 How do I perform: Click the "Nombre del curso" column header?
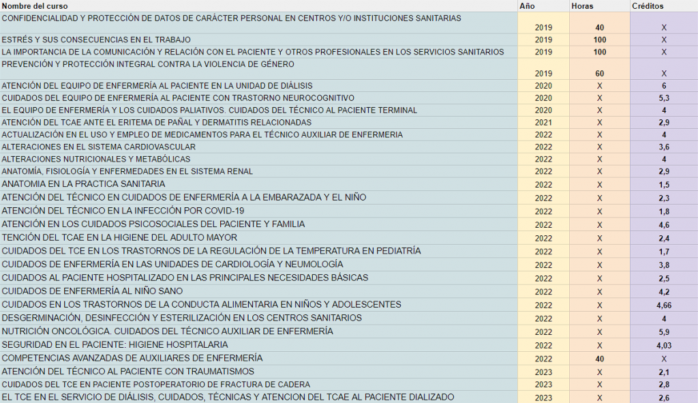36,6
